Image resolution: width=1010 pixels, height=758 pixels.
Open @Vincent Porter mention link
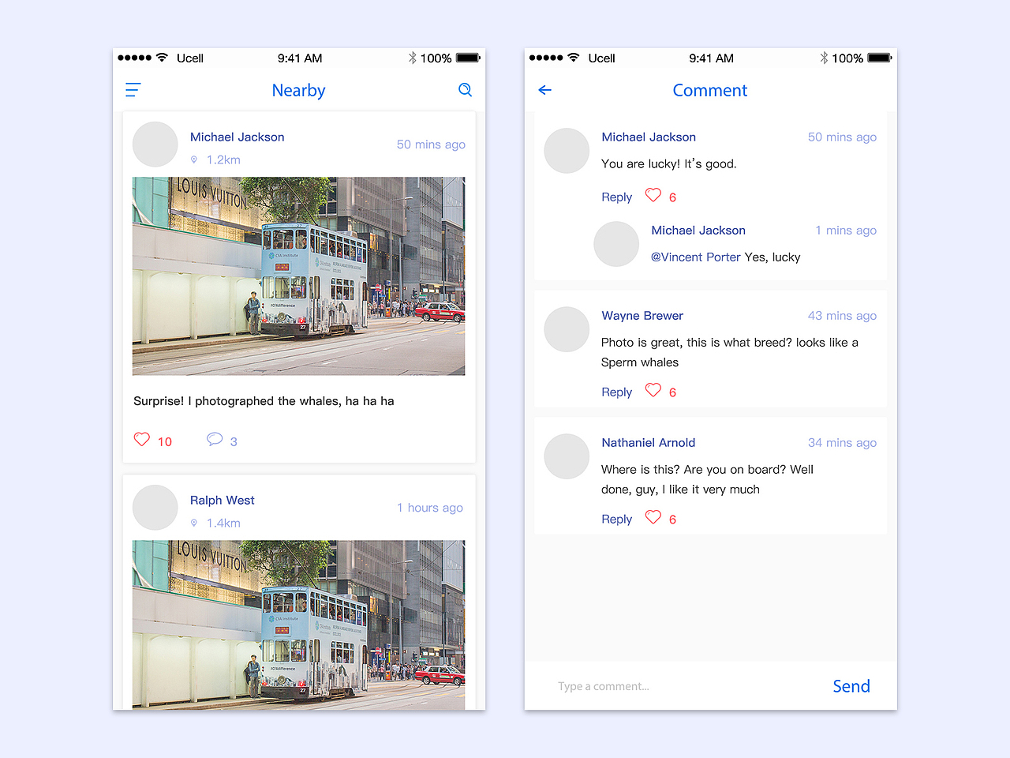pos(695,257)
